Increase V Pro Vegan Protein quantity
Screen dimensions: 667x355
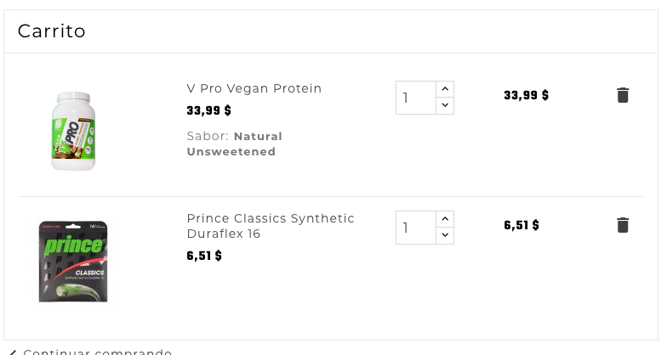(x=445, y=89)
